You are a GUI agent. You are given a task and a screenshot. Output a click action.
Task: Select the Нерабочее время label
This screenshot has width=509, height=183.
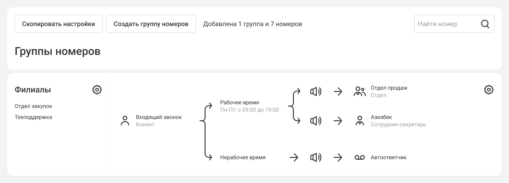pyautogui.click(x=243, y=157)
